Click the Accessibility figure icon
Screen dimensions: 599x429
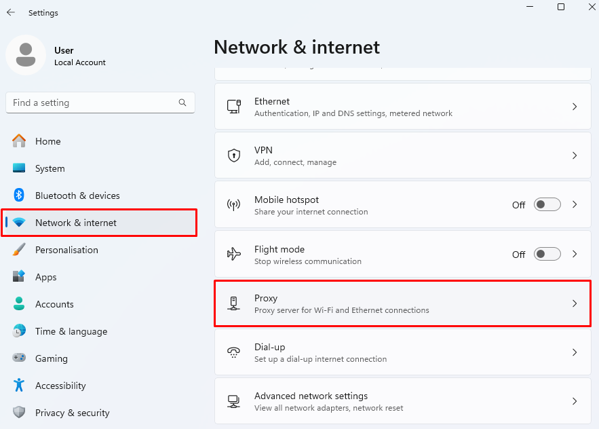click(x=19, y=386)
